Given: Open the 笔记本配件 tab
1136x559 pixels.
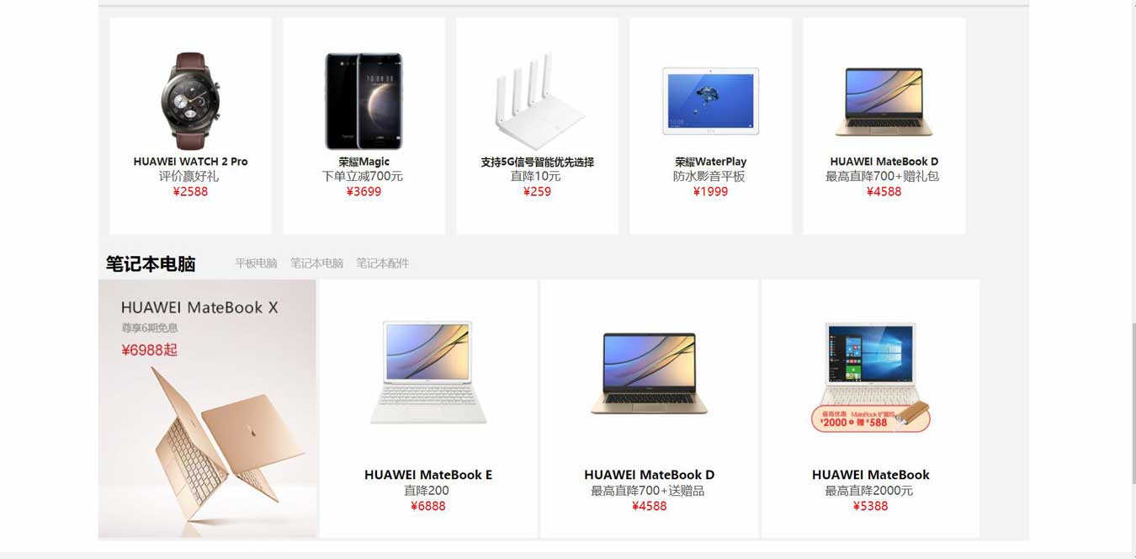Looking at the screenshot, I should 382,263.
